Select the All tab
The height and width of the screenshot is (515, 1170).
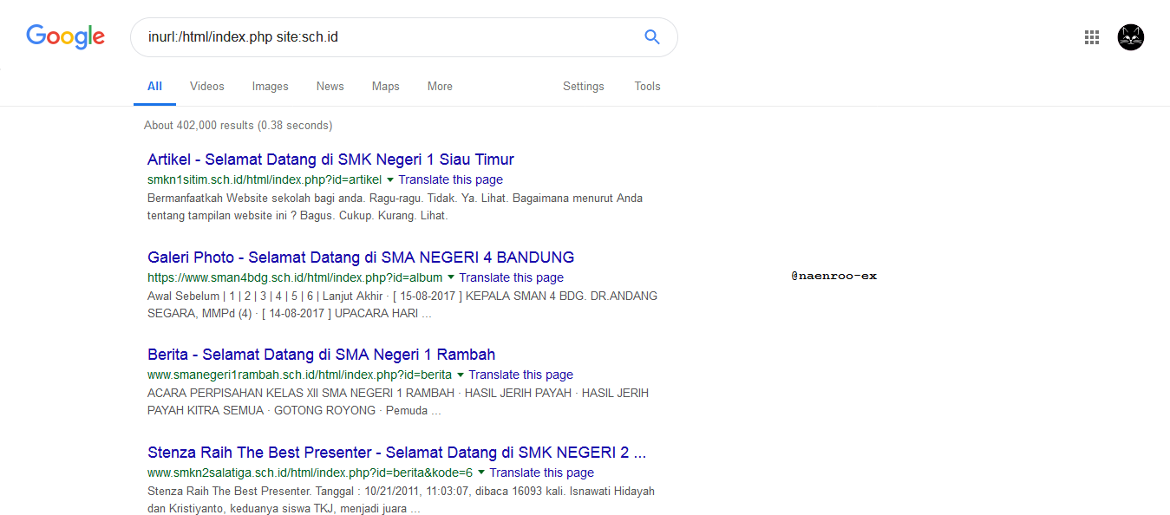point(154,87)
